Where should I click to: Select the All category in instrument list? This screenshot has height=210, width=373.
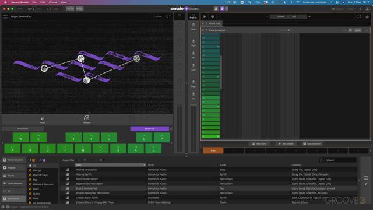(43, 166)
